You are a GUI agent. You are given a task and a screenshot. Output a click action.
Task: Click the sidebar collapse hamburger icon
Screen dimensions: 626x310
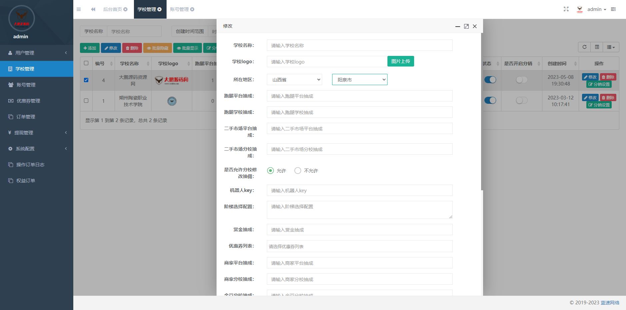(x=79, y=9)
